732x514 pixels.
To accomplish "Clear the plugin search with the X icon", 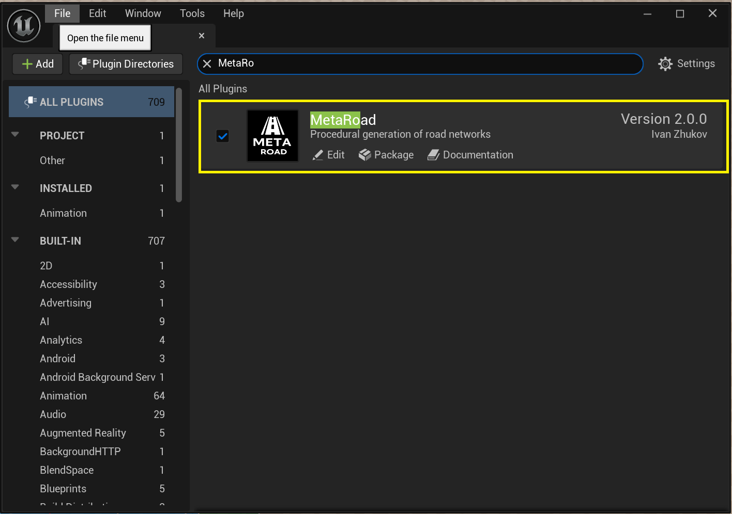I will coord(207,63).
